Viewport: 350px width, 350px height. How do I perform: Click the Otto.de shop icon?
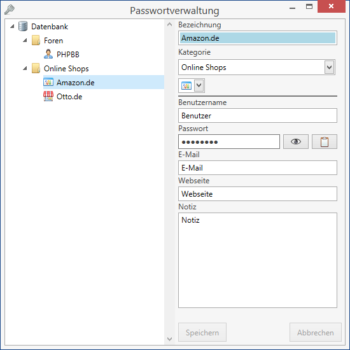[48, 97]
